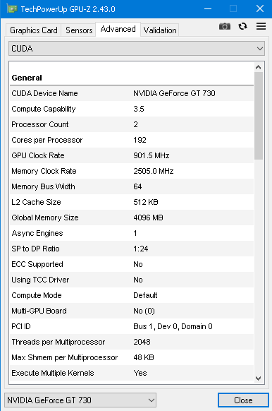This screenshot has width=272, height=411.
Task: Minimize the GPU-Z window
Action: click(208, 9)
